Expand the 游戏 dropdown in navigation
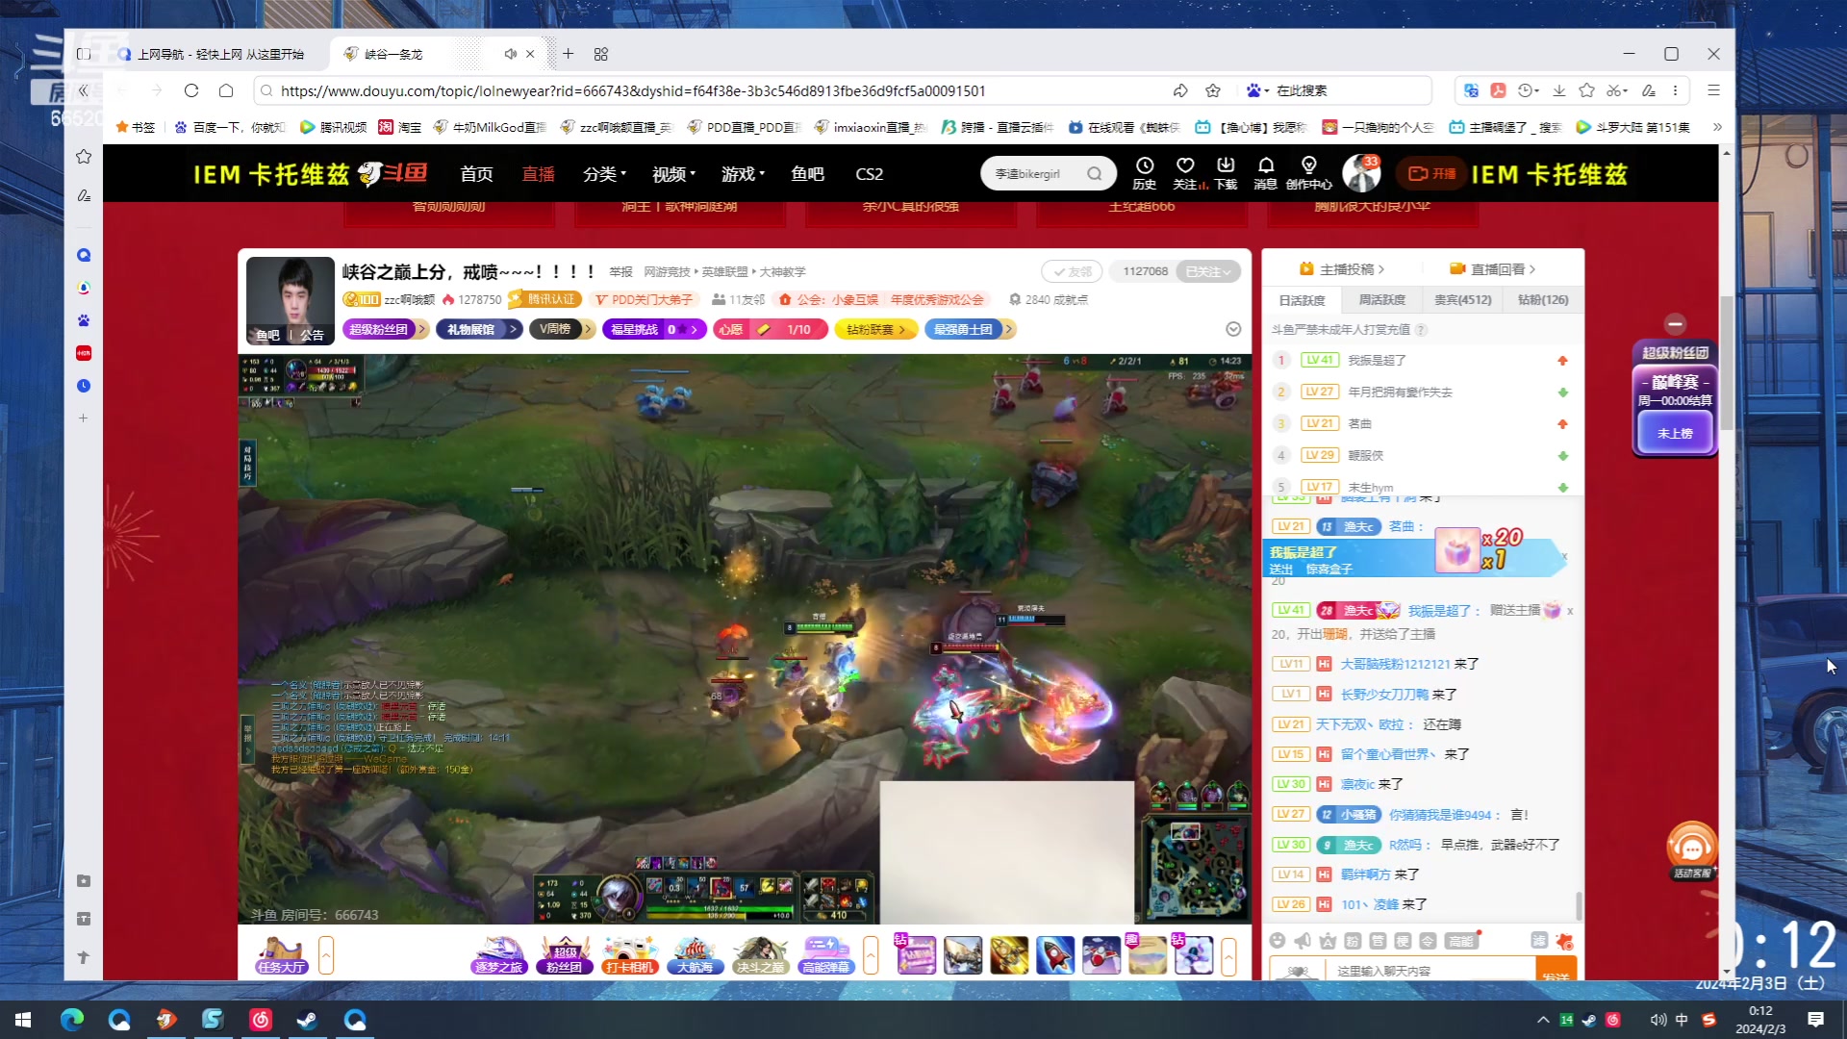Screen dimensions: 1847x1039 pyautogui.click(x=743, y=174)
